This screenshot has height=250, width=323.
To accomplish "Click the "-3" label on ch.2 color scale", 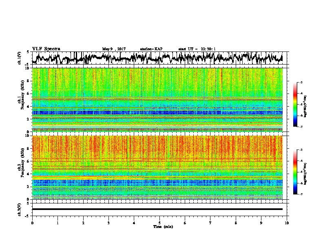I will click(x=301, y=150).
